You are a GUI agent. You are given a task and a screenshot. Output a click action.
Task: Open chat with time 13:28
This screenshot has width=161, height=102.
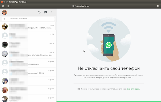tap(28, 27)
